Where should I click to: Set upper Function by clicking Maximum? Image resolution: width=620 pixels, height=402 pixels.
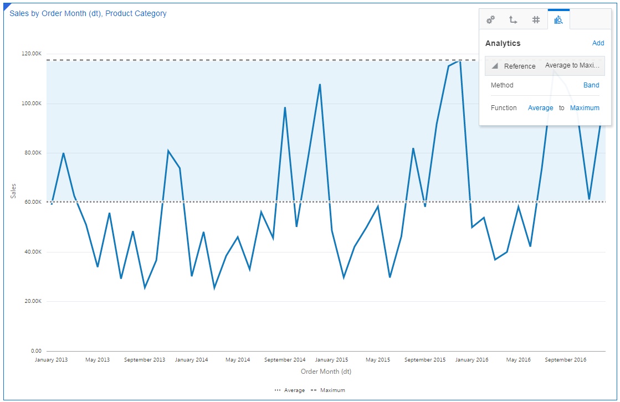pyautogui.click(x=585, y=108)
